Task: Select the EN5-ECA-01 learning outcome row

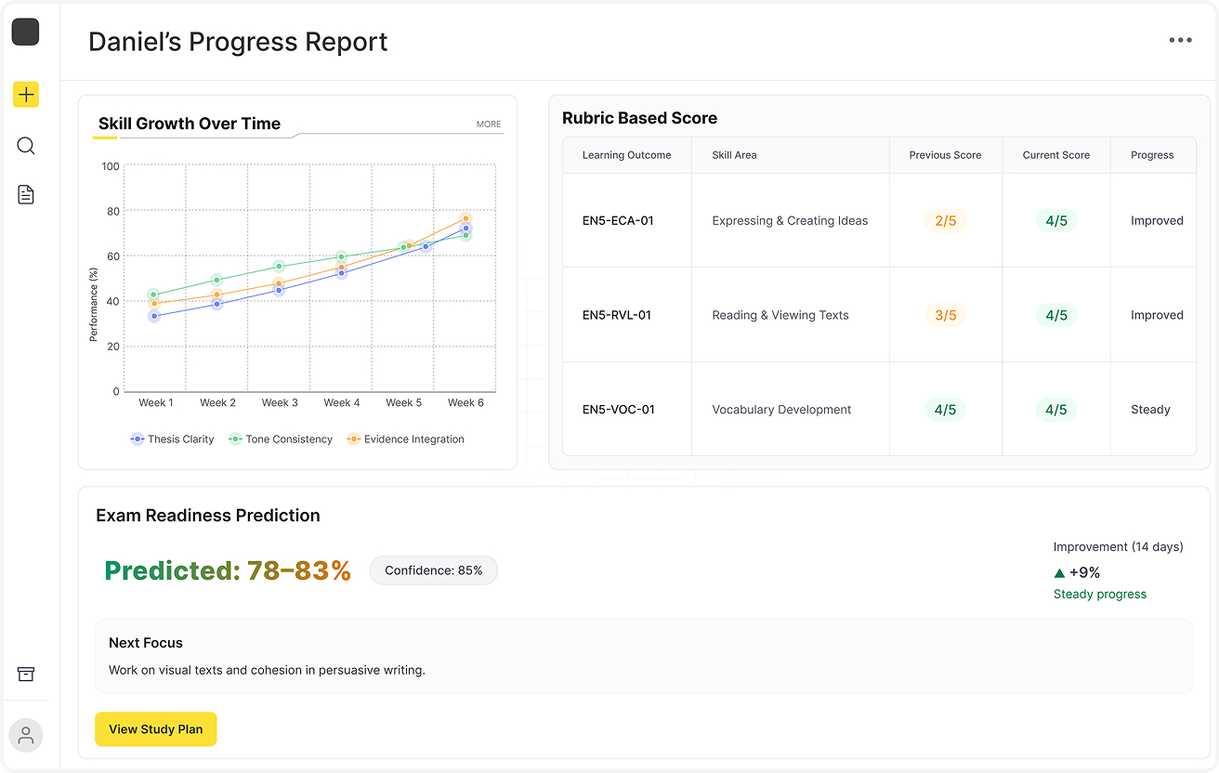Action: pyautogui.click(x=618, y=221)
